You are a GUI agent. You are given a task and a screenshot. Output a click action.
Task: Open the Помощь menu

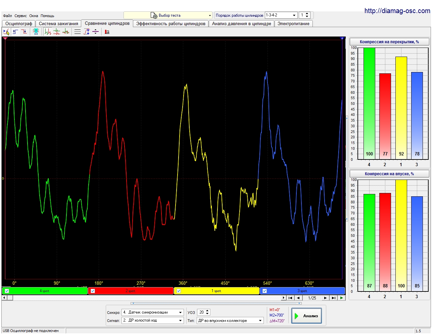click(x=47, y=16)
